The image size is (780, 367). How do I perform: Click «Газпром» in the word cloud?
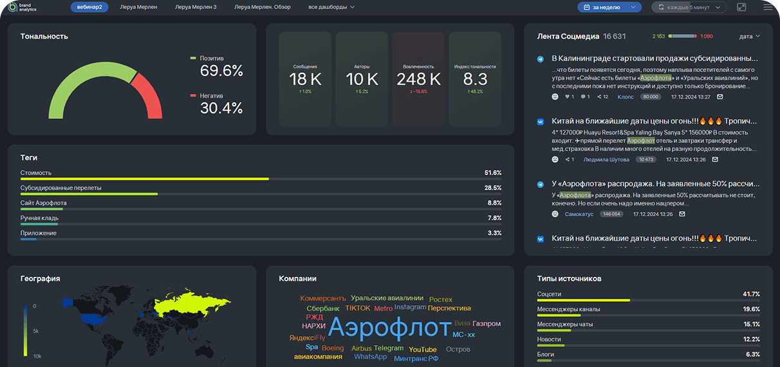click(x=487, y=323)
